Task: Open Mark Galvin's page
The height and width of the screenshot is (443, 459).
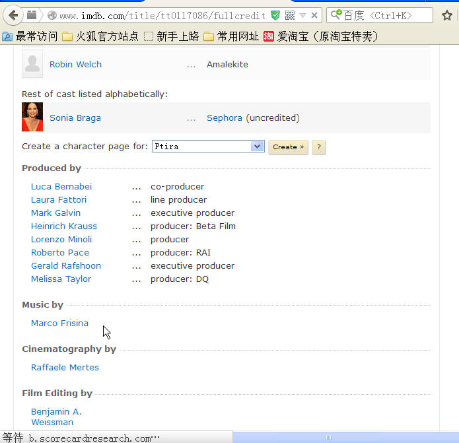Action: [56, 213]
